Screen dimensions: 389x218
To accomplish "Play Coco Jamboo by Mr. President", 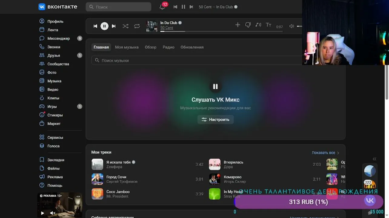I will (98, 194).
